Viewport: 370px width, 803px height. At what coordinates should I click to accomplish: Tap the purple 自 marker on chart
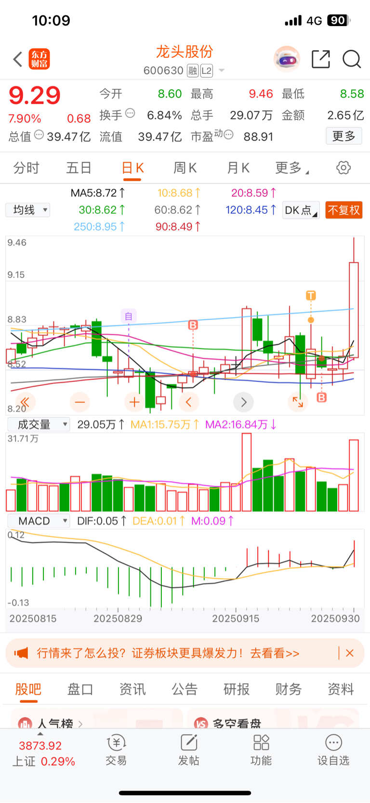point(129,316)
